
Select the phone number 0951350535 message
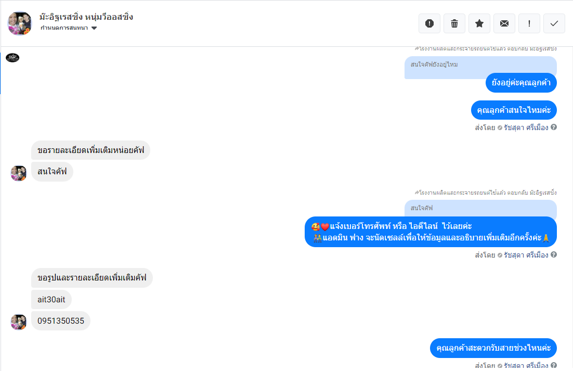point(61,321)
